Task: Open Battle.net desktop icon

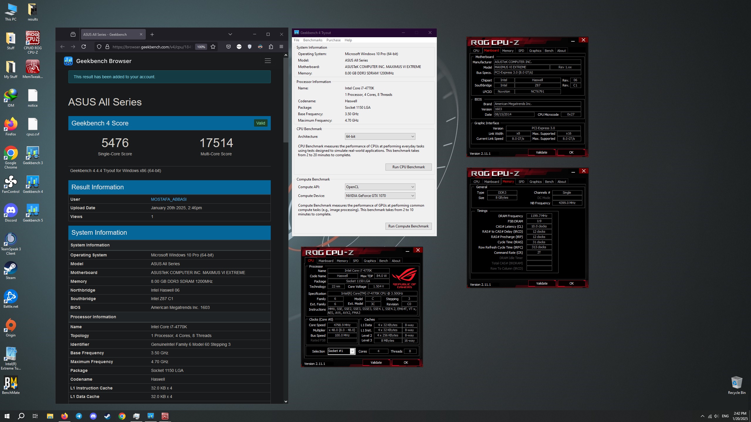Action: 11,299
